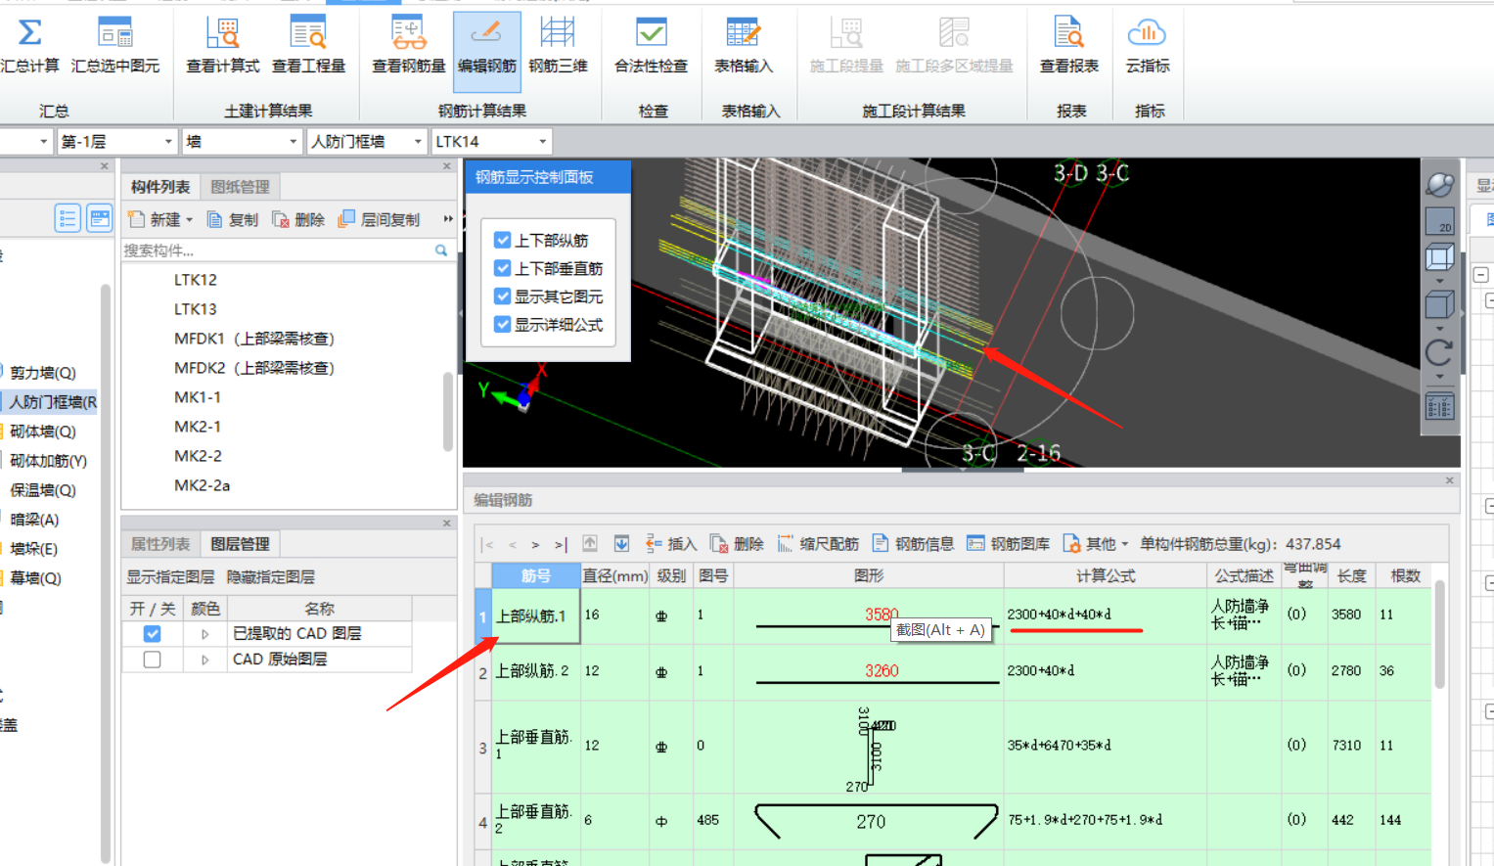
Task: Open 查看报表 report viewer
Action: pos(1068,46)
